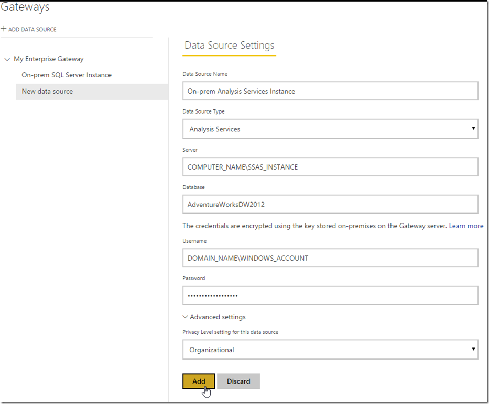Click the Username input field
Viewport: 489px width, 404px height.
[x=330, y=258]
